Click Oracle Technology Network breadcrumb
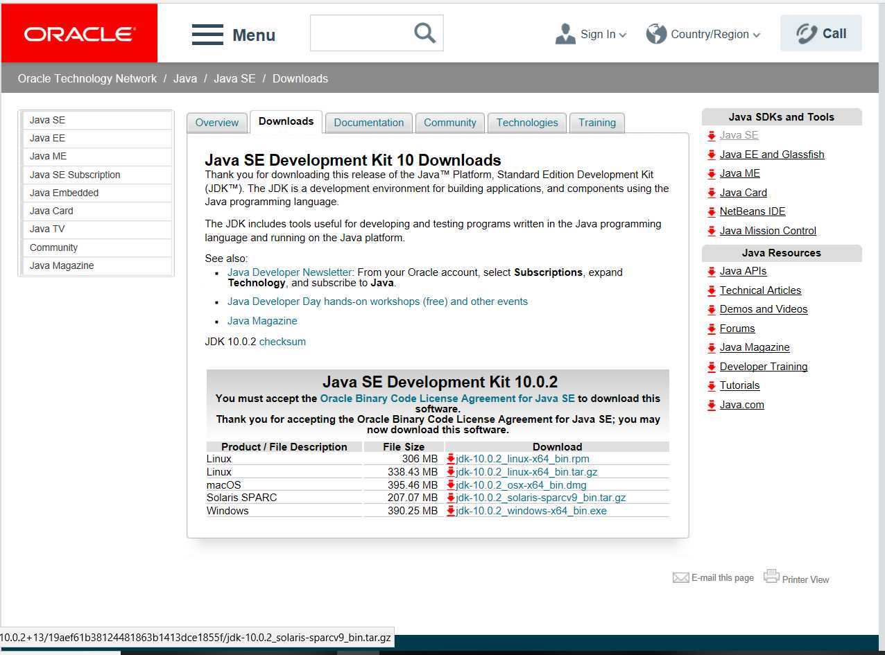The image size is (885, 655). [x=87, y=78]
